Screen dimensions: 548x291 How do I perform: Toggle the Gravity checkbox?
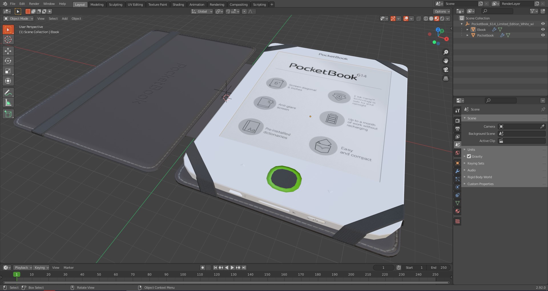point(469,156)
